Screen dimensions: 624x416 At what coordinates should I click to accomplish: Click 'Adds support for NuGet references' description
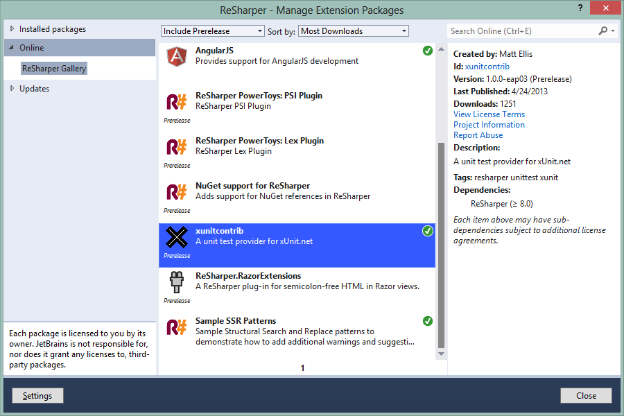coord(283,196)
